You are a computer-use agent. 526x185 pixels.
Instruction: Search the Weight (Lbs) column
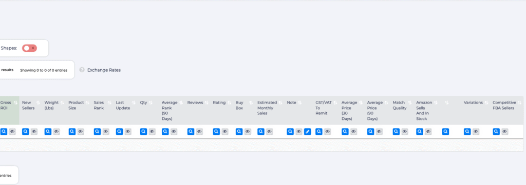[x=48, y=132]
